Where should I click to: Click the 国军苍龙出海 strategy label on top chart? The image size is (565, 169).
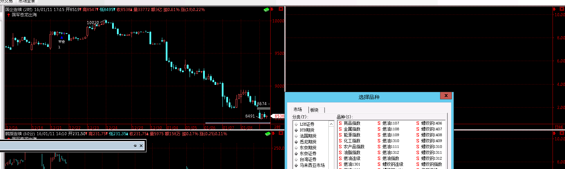click(24, 15)
